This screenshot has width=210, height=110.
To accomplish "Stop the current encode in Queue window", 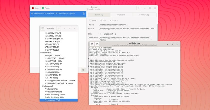I will (35, 8).
